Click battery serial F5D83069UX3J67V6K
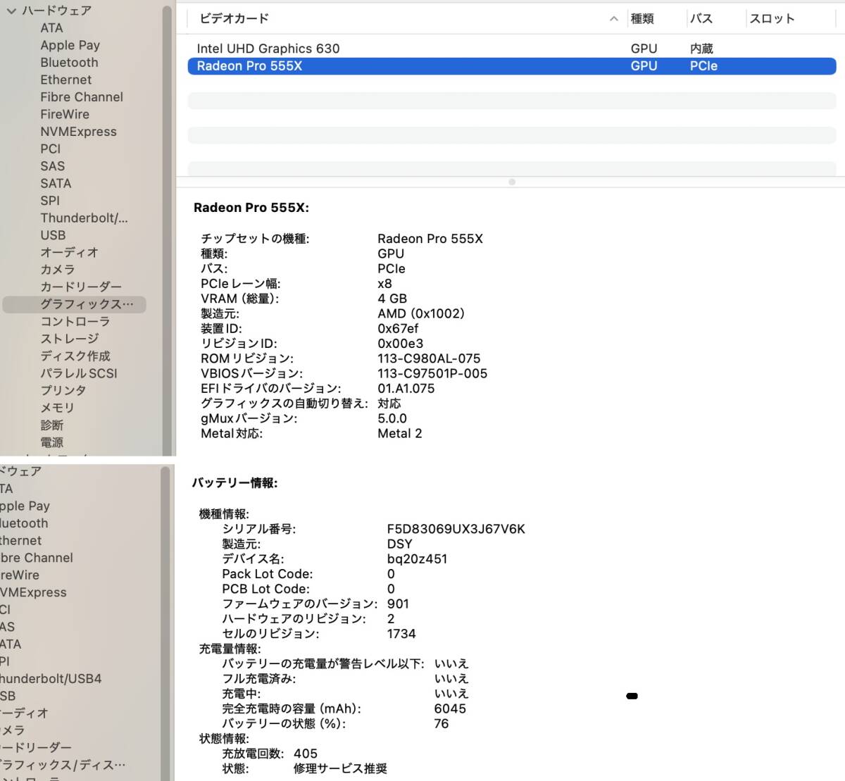The height and width of the screenshot is (781, 845). coord(456,529)
